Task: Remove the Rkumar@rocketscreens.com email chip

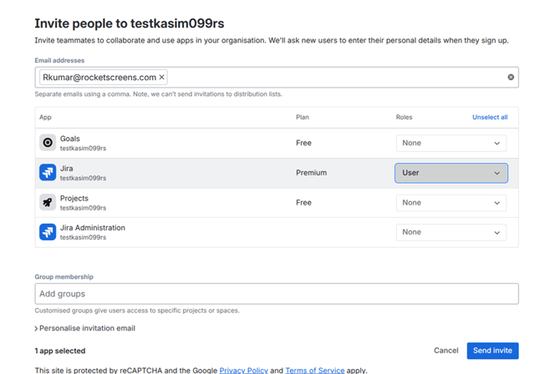Action: click(162, 78)
